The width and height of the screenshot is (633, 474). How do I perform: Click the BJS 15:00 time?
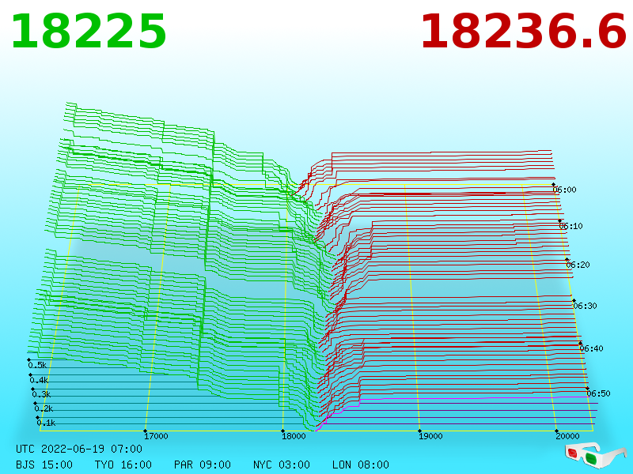44,465
